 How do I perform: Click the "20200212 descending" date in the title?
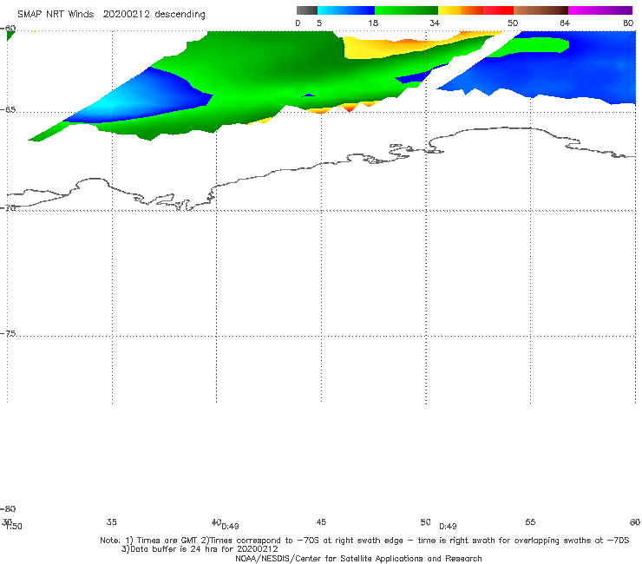click(x=154, y=14)
